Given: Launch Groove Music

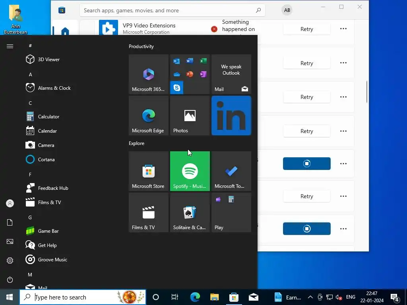Looking at the screenshot, I should click(46, 260).
